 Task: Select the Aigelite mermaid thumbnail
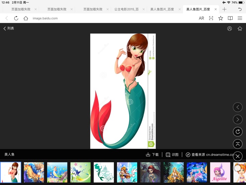pyautogui.click(x=220, y=172)
